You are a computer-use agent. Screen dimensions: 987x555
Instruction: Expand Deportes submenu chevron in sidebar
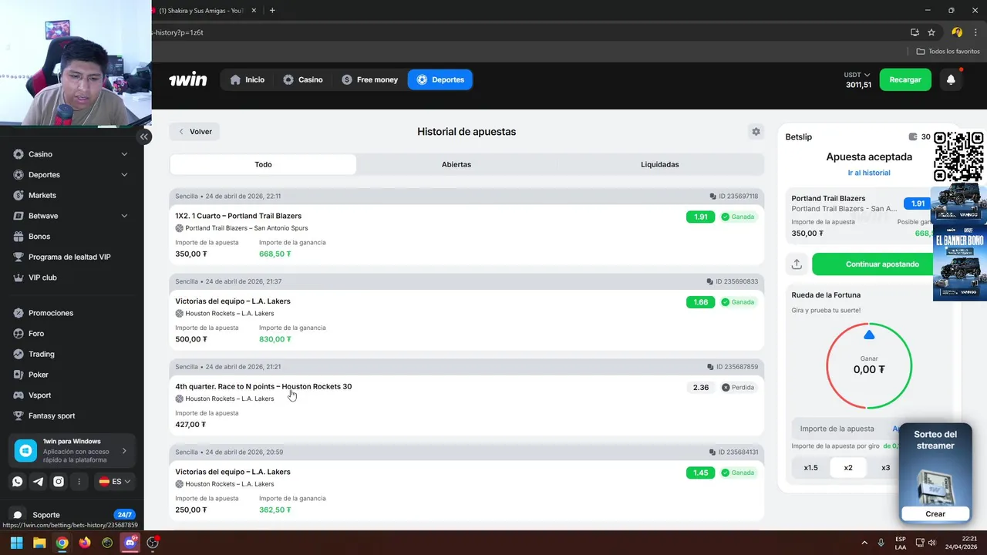click(124, 175)
